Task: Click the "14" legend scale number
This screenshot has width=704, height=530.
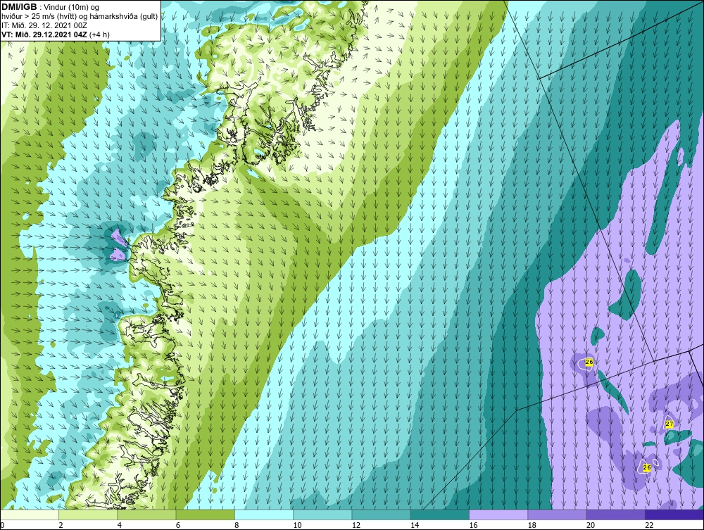Action: (x=414, y=526)
